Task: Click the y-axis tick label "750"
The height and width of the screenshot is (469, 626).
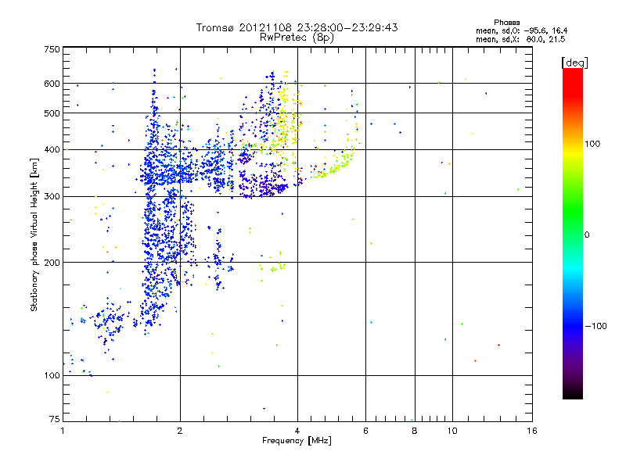Action: [x=52, y=49]
